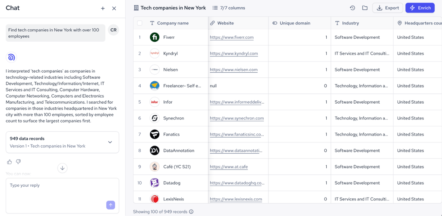Image resolution: width=442 pixels, height=216 pixels.
Task: Click the Café (YC S21) logo
Action: click(x=155, y=167)
